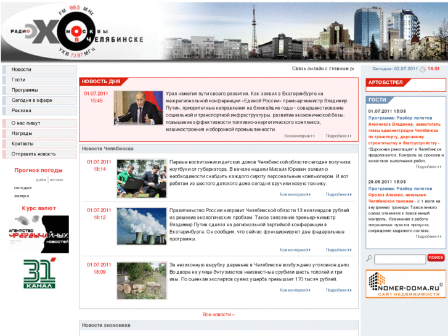Open Подробнее for the 13 billion rubles news

tap(338, 250)
